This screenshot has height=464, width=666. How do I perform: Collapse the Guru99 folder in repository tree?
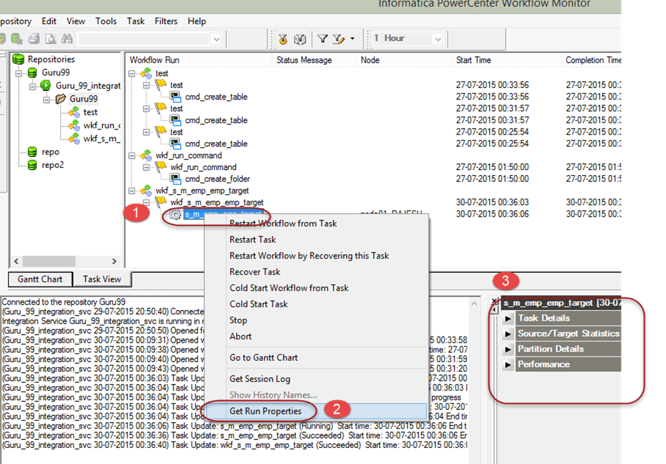click(x=46, y=99)
